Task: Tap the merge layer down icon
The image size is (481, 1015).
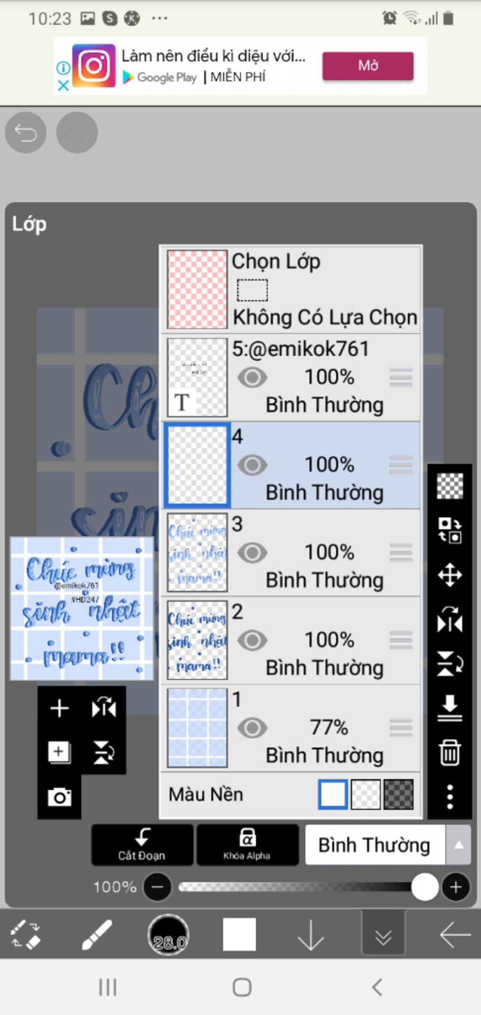Action: (x=450, y=708)
